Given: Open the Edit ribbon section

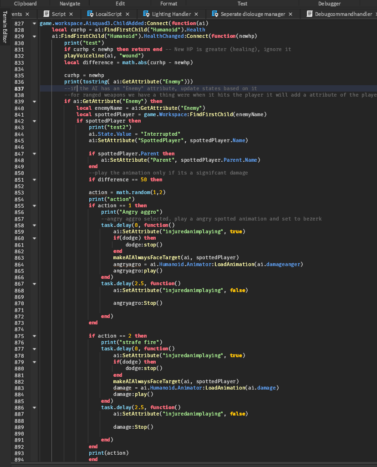Looking at the screenshot, I should coord(120,4).
